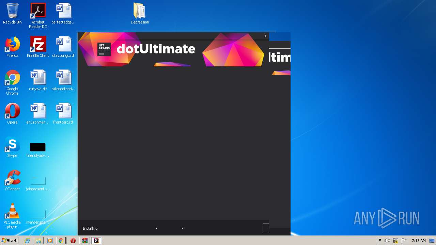Click the Installing status text
This screenshot has width=436, height=245.
click(x=90, y=228)
